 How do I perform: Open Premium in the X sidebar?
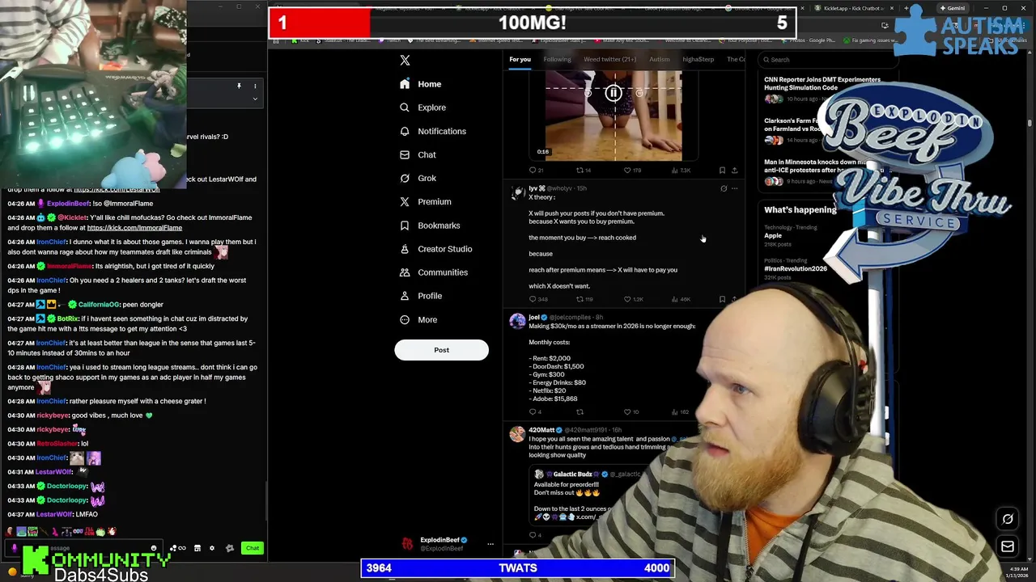(x=425, y=201)
